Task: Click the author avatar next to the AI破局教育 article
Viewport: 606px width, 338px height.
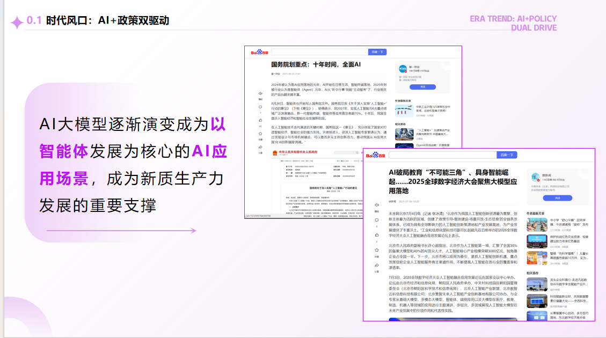Action: (x=535, y=177)
